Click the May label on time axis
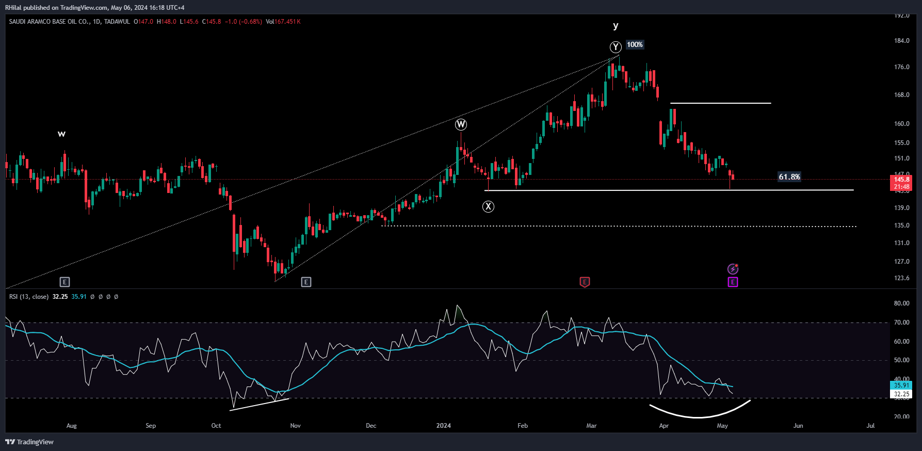 point(722,426)
